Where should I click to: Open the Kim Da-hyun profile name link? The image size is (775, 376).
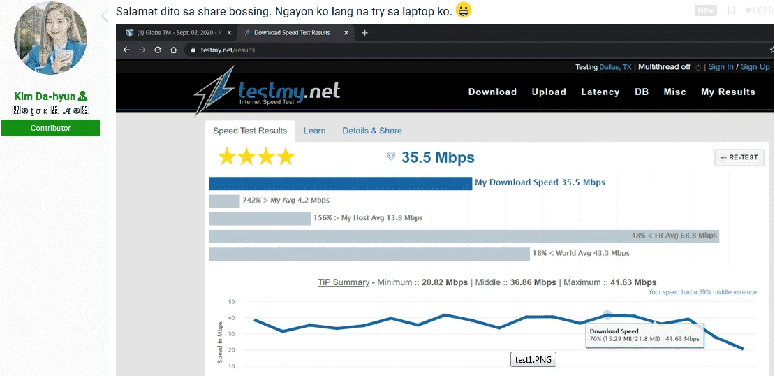(x=45, y=96)
